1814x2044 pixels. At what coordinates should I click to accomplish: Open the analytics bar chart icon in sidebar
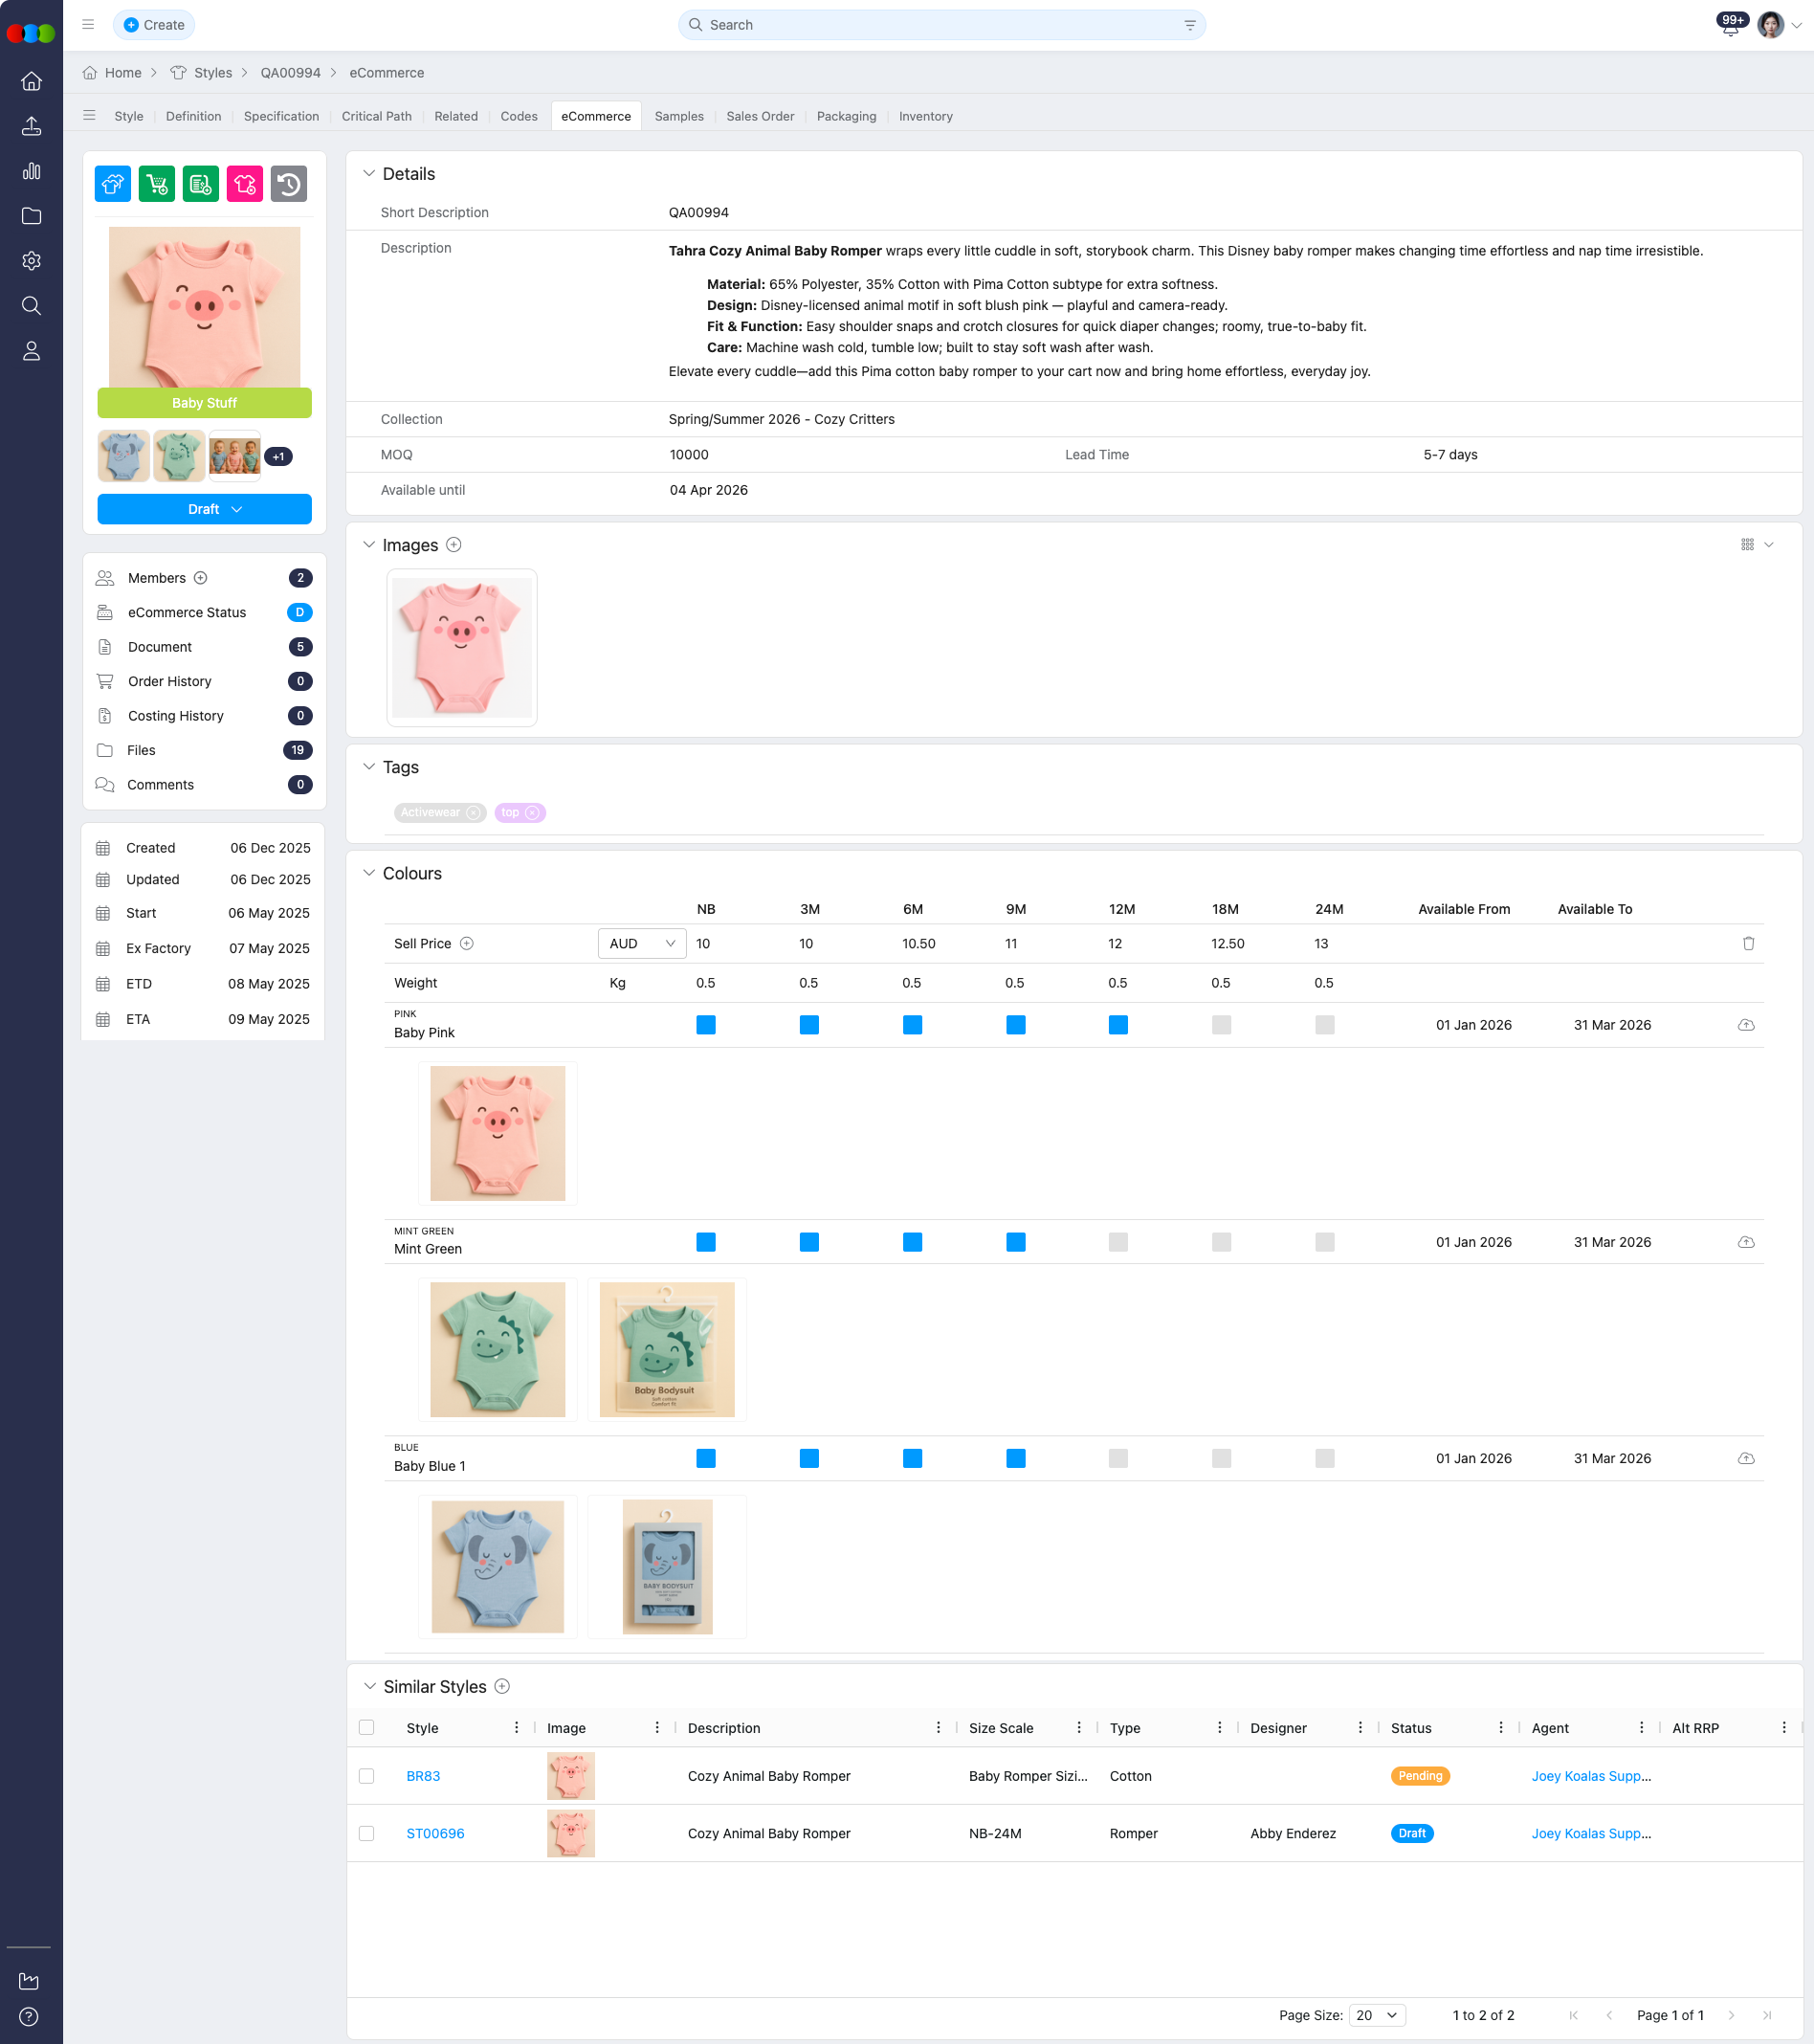pyautogui.click(x=31, y=171)
